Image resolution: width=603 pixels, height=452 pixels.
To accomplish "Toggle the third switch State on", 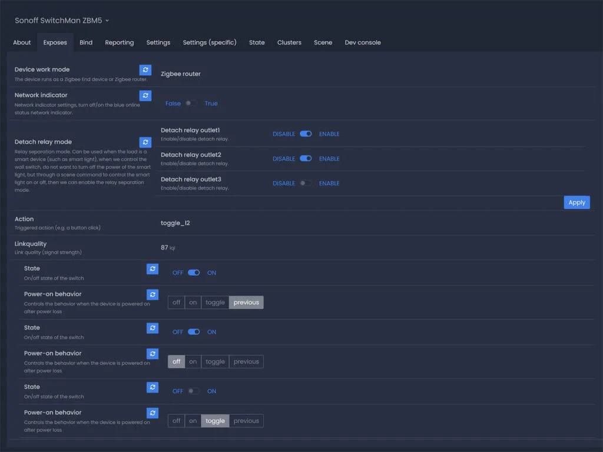I will 194,391.
